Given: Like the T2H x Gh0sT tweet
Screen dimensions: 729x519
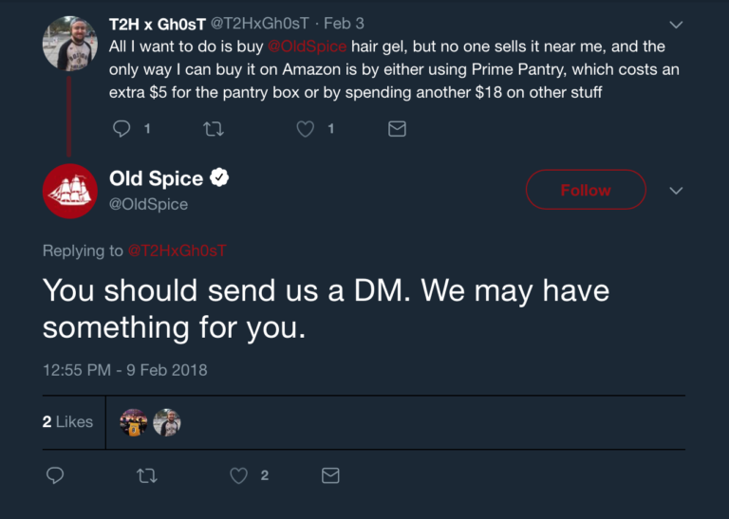Looking at the screenshot, I should coord(306,128).
